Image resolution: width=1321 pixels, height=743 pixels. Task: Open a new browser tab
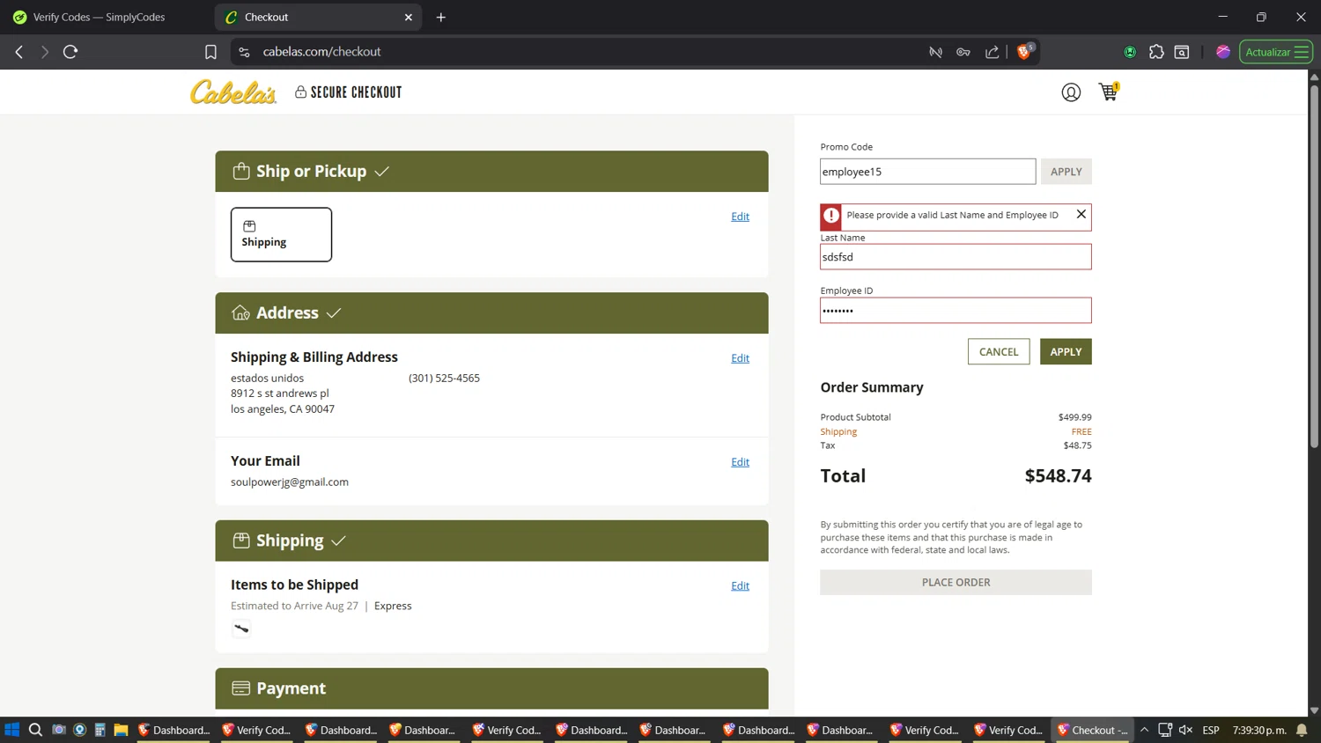pos(441,17)
